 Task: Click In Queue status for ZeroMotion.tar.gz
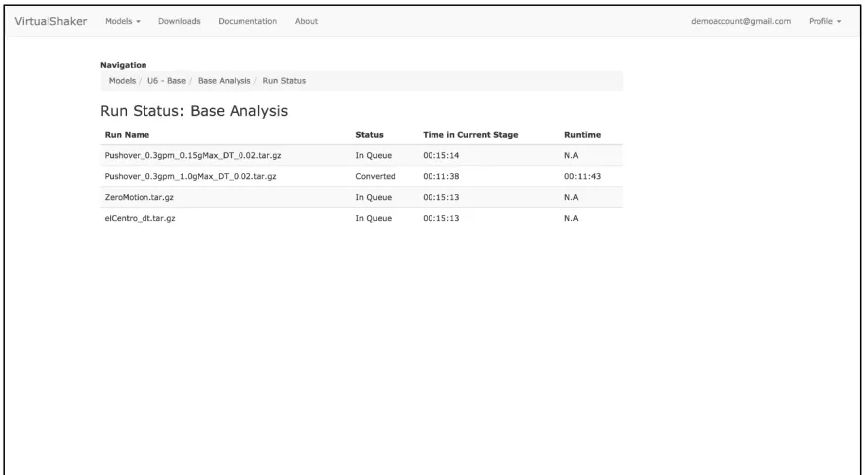[373, 197]
